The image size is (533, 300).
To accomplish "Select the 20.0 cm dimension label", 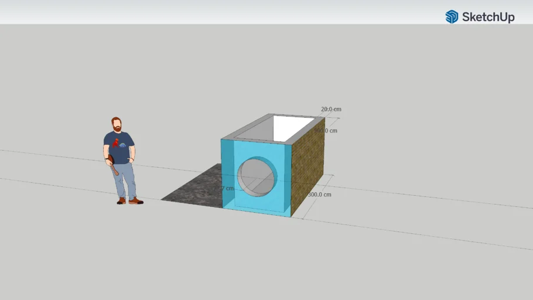I will (331, 110).
